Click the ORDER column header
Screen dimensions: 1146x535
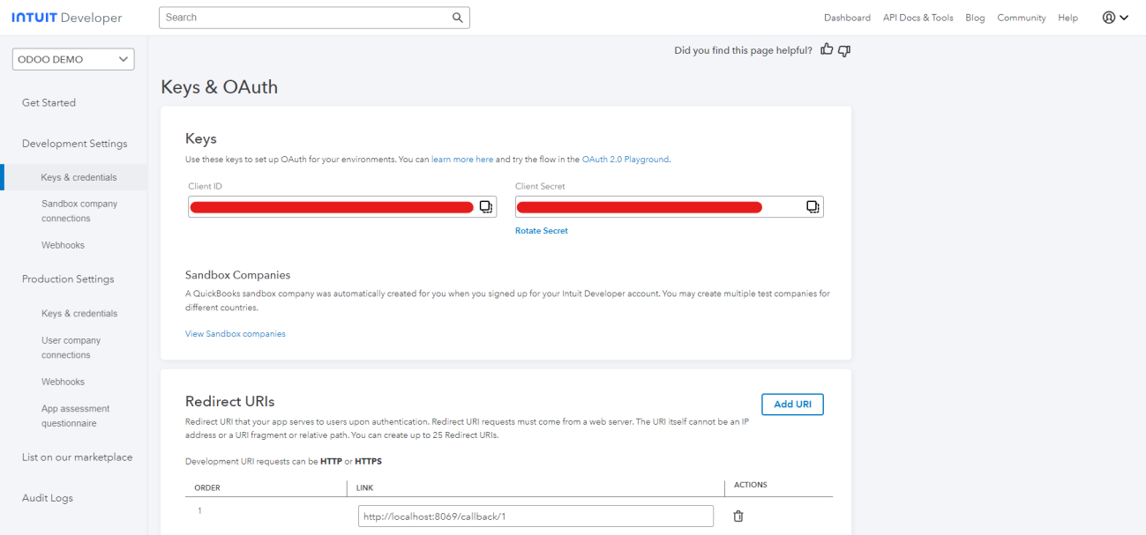click(207, 487)
